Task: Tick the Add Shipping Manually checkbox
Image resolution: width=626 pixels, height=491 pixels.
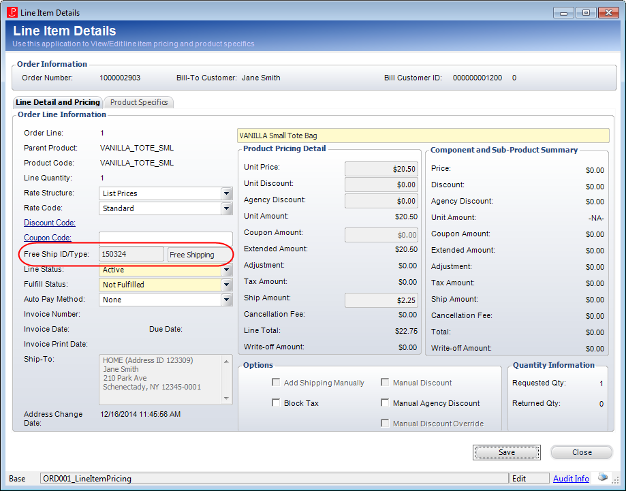Action: tap(276, 382)
